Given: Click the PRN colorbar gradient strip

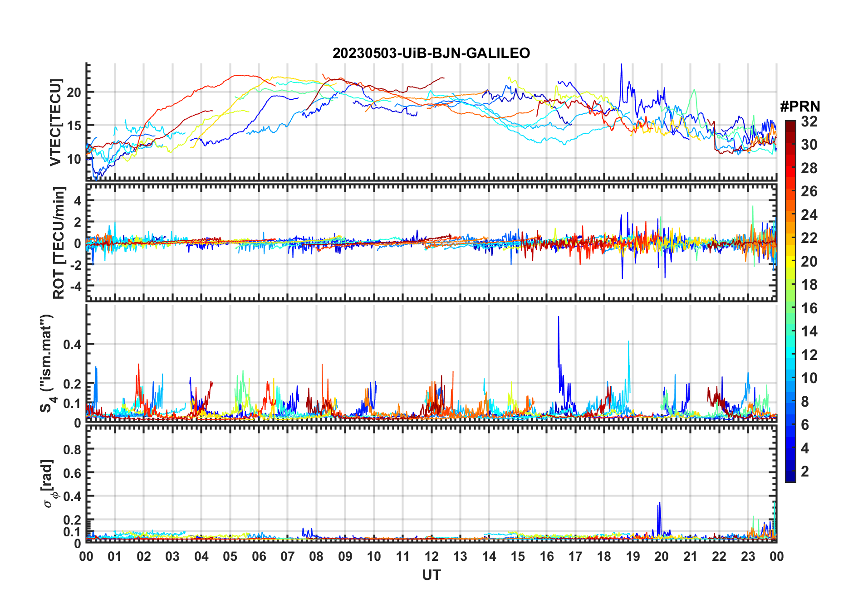Looking at the screenshot, I should [790, 301].
